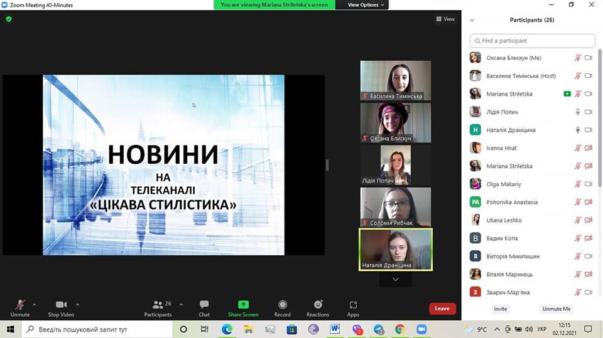The image size is (603, 338).
Task: Open Microsoft Word from the taskbar
Action: pos(335,329)
